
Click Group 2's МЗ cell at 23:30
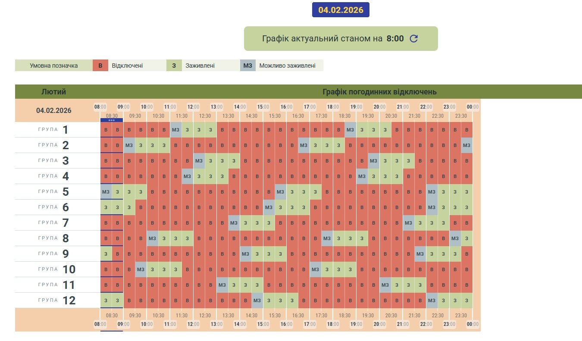point(466,145)
